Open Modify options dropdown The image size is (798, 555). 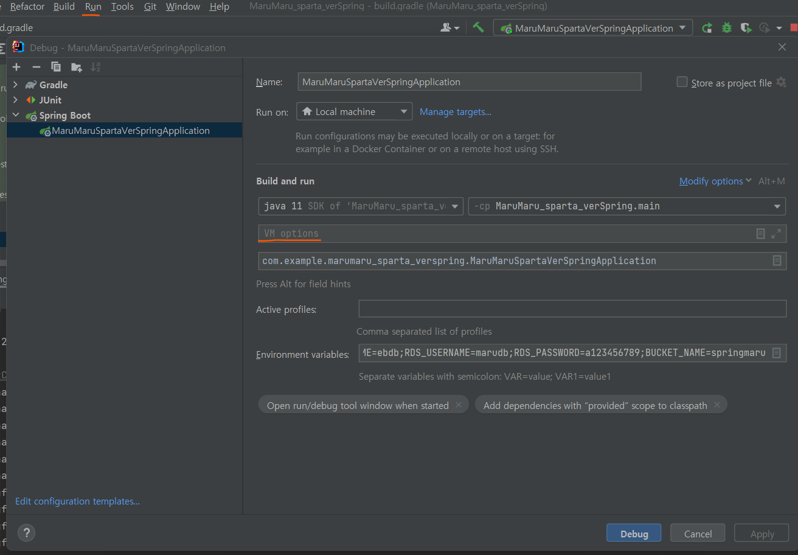tap(715, 181)
